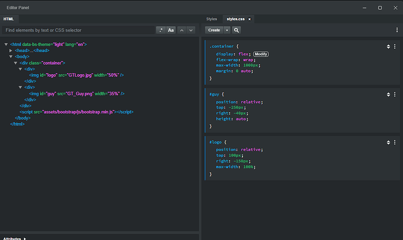The width and height of the screenshot is (403, 240).
Task: Switch to the Styles tab
Action: click(x=211, y=19)
